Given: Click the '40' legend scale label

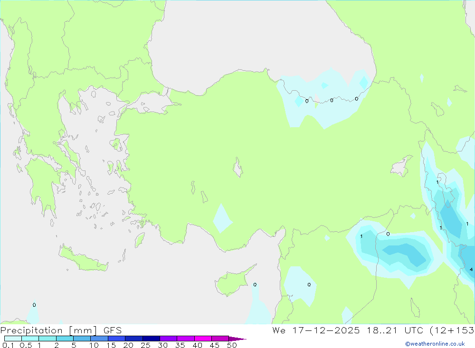Looking at the screenshot, I should (x=198, y=345).
